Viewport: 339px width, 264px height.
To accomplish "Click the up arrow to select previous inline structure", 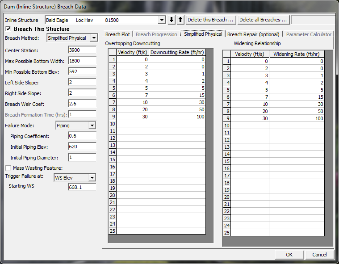I will click(x=180, y=20).
